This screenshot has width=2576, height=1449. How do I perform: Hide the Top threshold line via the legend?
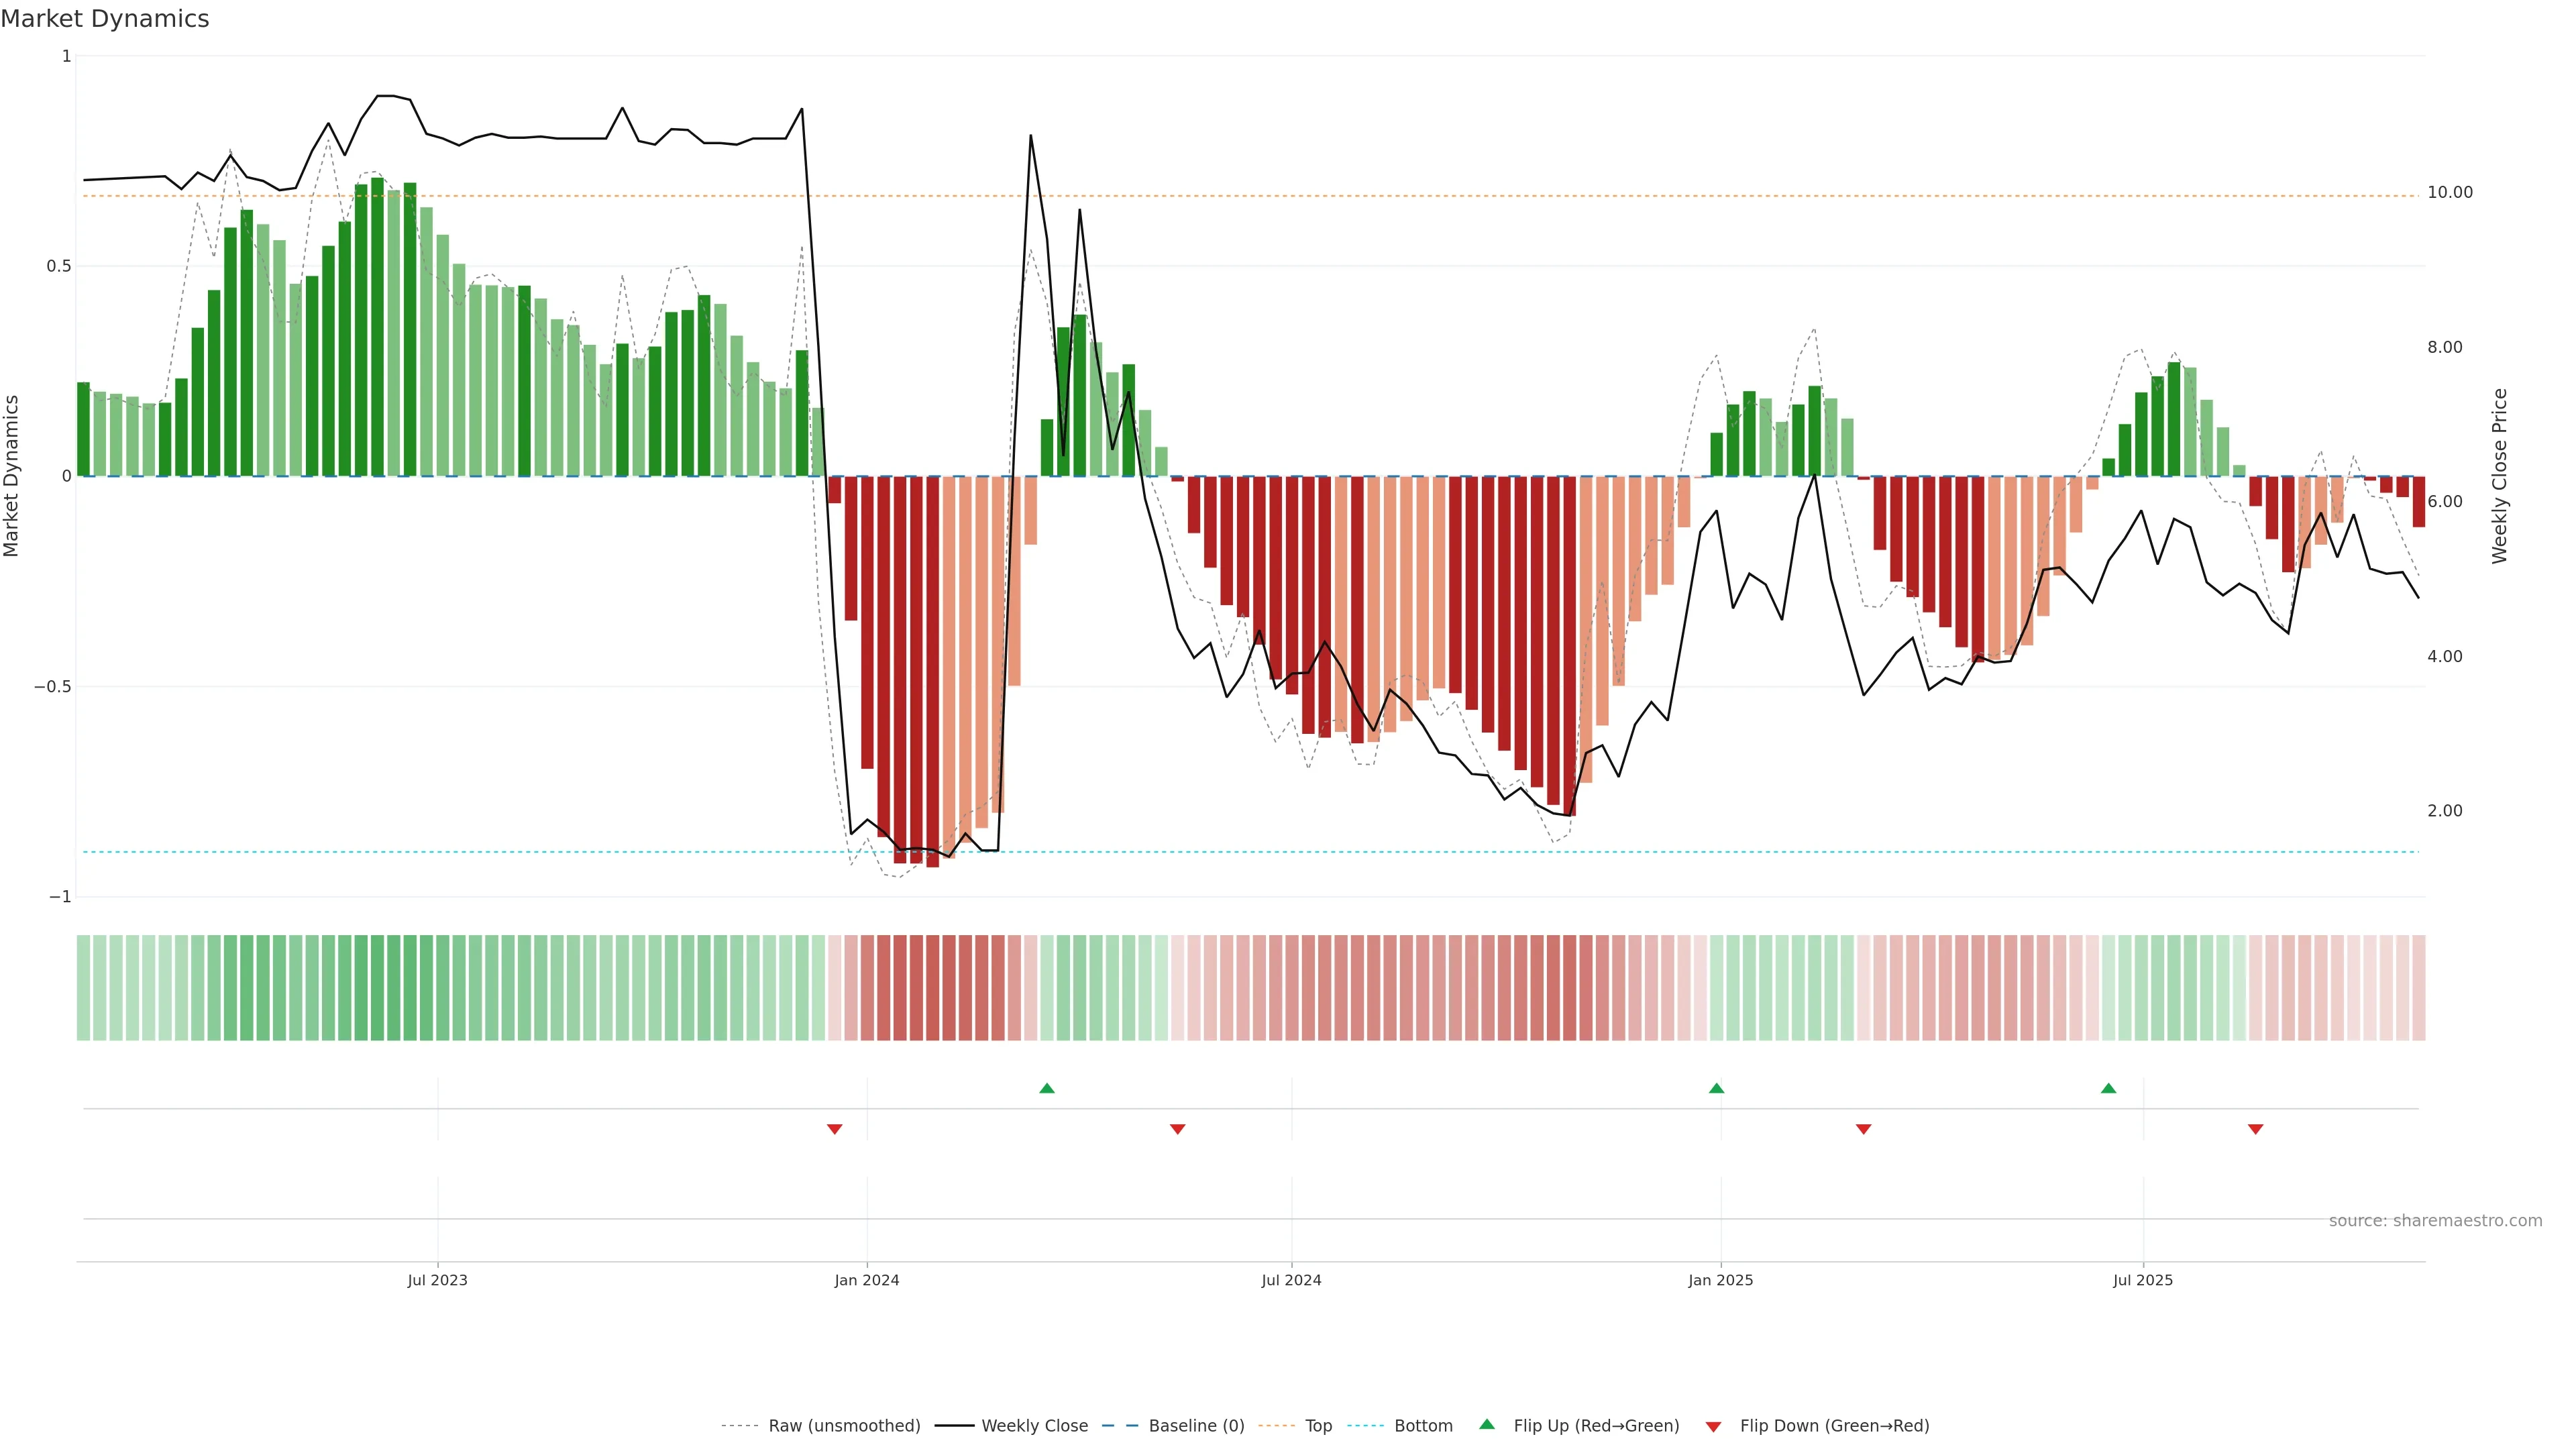(1318, 1426)
